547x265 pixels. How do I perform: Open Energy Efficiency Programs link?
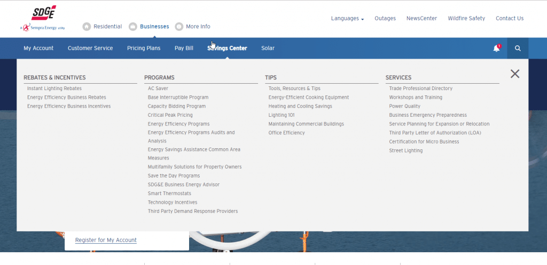coord(178,124)
